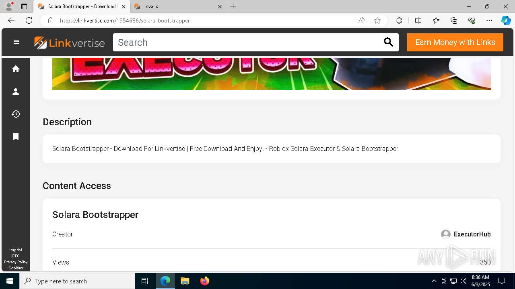Open the notification center
The height and width of the screenshot is (289, 515).
coord(502,281)
